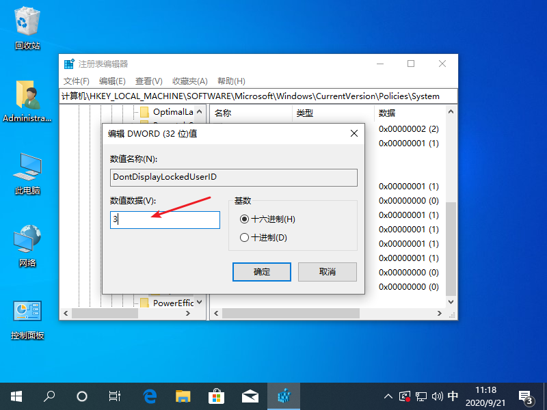Image resolution: width=547 pixels, height=410 pixels.
Task: Open 此电脑 from the desktop
Action: point(27,169)
